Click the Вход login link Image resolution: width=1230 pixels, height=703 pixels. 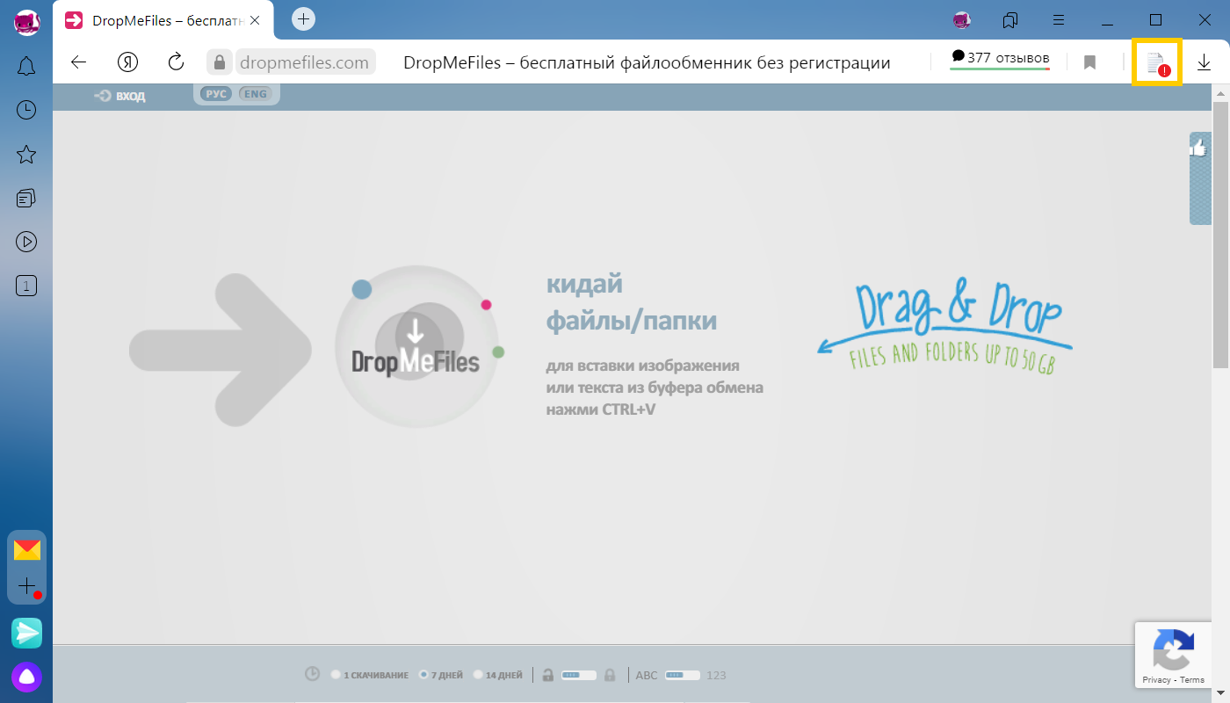(x=120, y=96)
